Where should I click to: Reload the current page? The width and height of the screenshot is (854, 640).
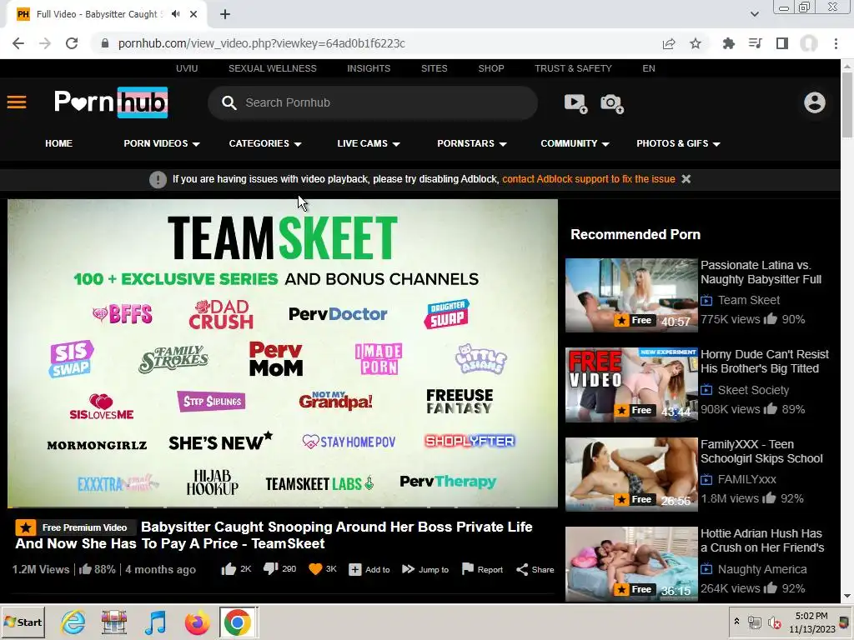72,43
